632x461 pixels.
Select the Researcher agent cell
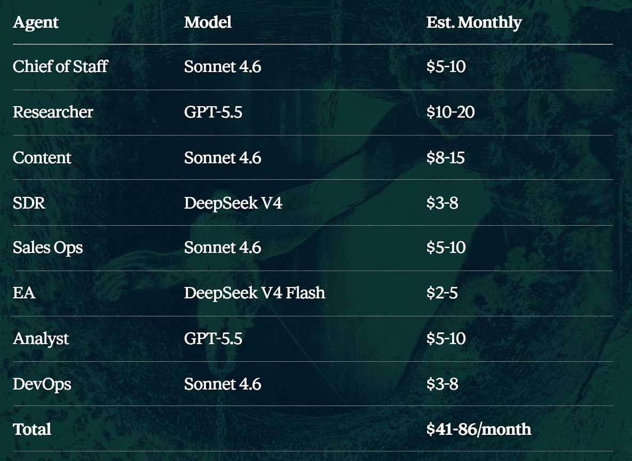pyautogui.click(x=53, y=112)
